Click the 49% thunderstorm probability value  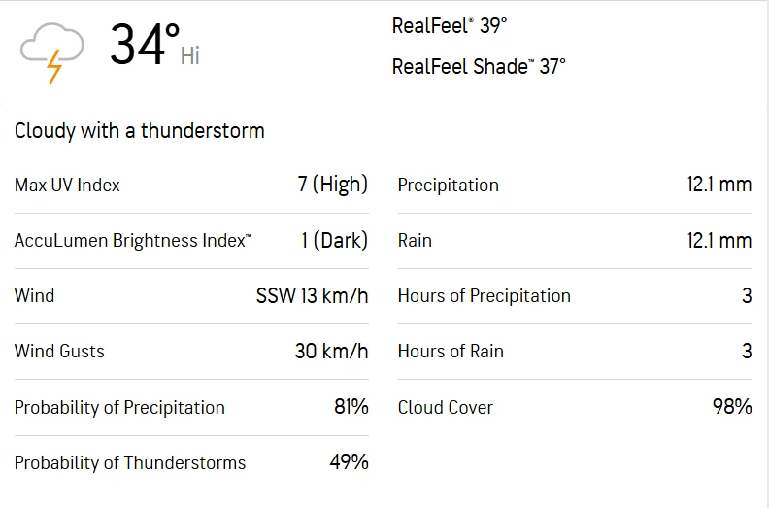coord(349,462)
